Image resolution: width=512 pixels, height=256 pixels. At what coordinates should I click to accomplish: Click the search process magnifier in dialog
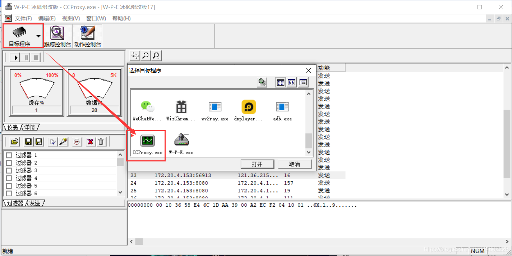pos(262,82)
